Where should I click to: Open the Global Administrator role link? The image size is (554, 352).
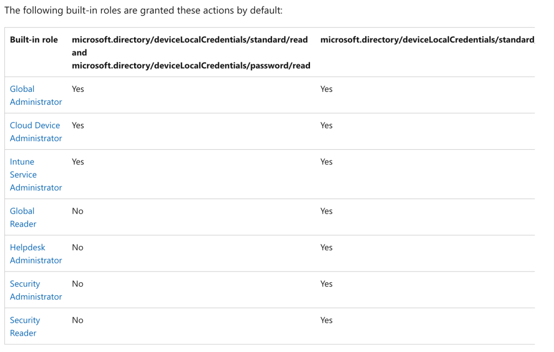[36, 95]
